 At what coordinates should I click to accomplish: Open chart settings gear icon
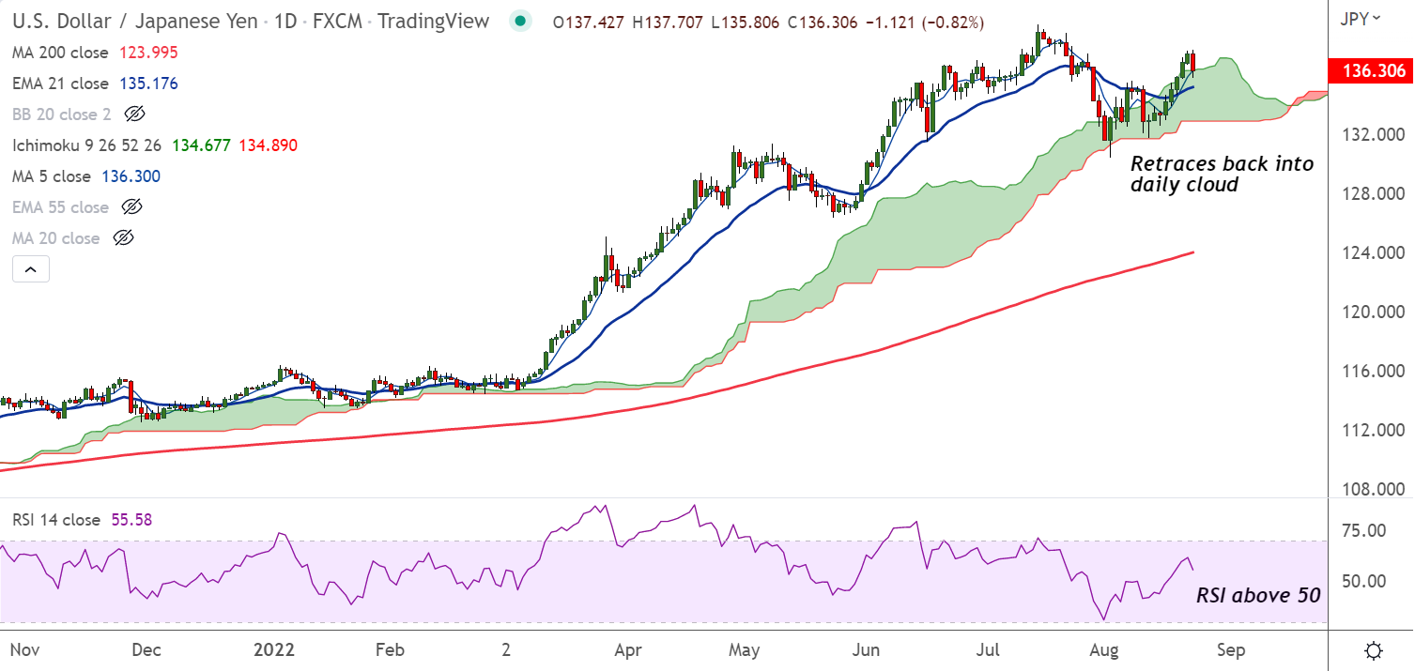1374,650
